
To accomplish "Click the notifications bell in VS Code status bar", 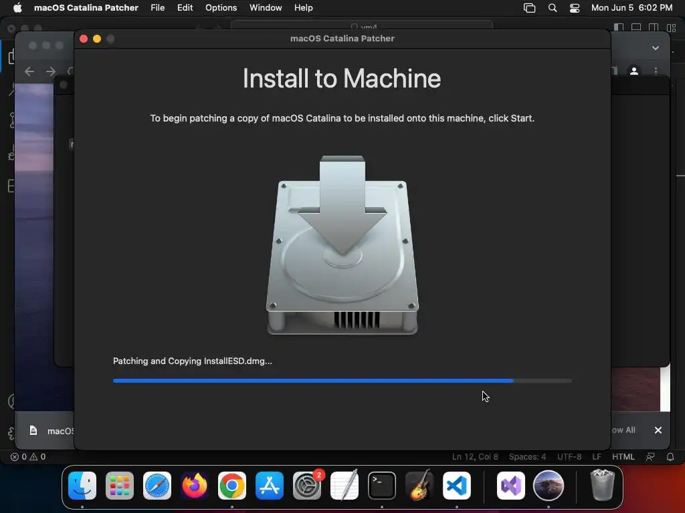I will [x=670, y=457].
